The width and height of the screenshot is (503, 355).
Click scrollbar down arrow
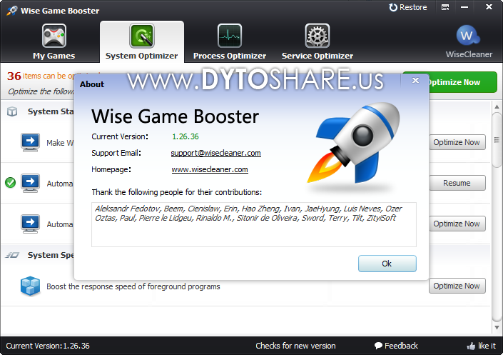(x=497, y=328)
